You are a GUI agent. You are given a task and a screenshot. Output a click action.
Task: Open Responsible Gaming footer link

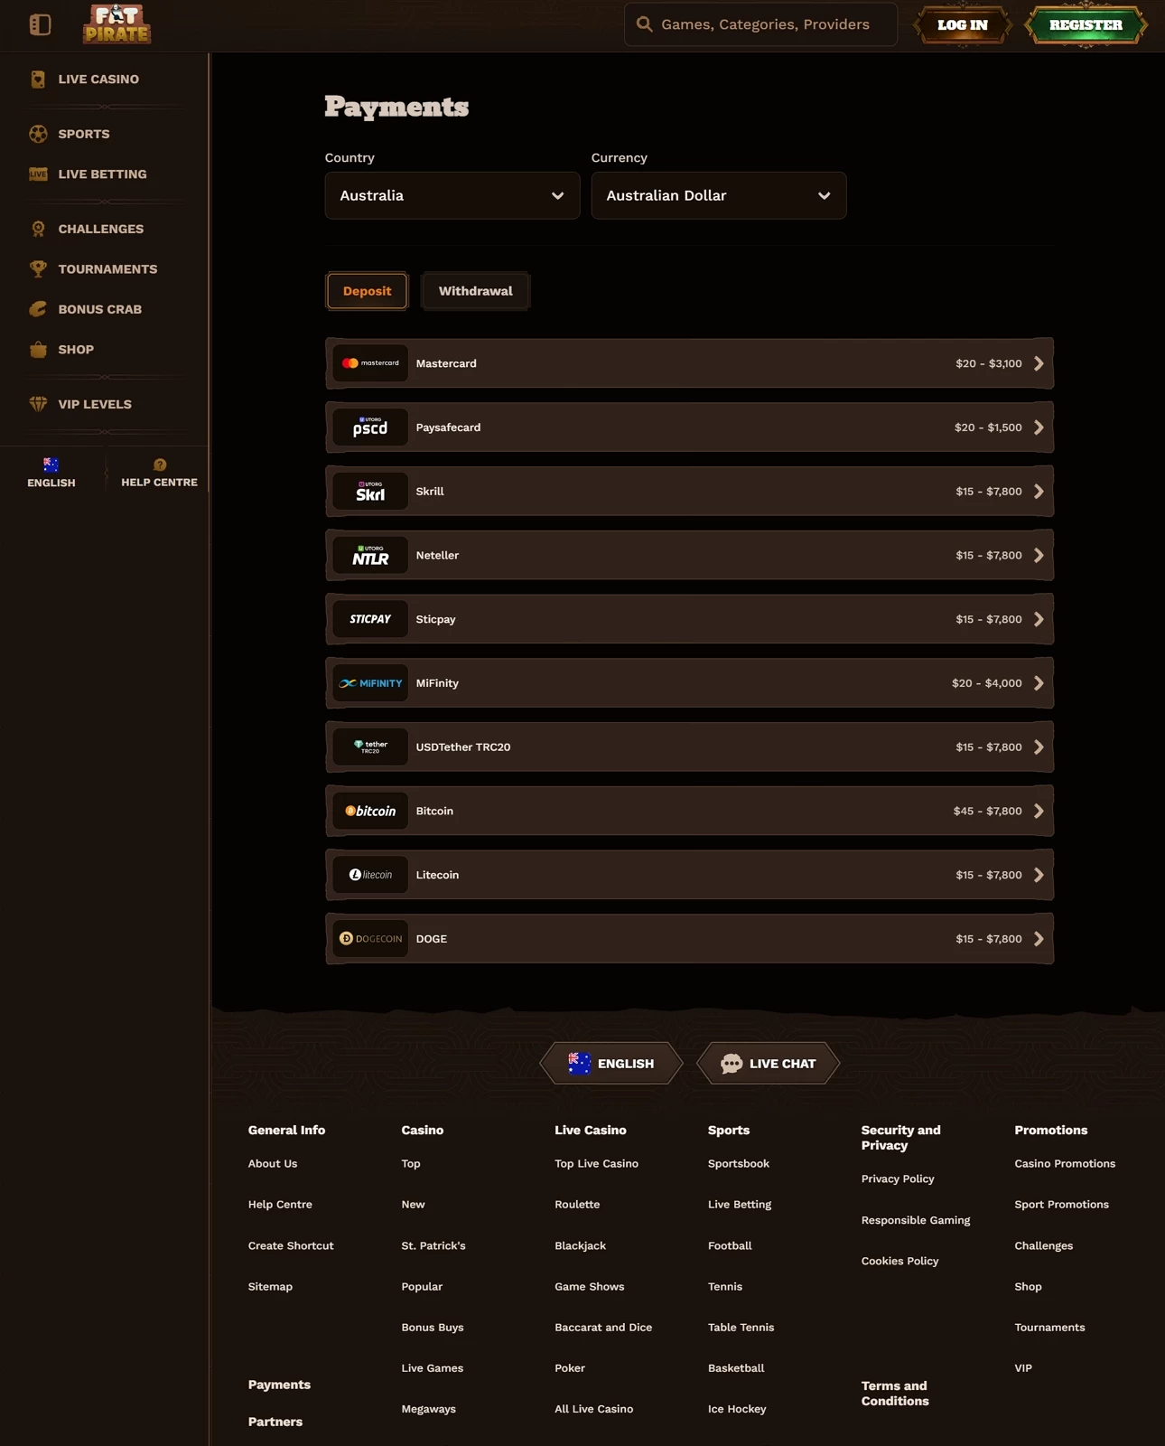916,1220
